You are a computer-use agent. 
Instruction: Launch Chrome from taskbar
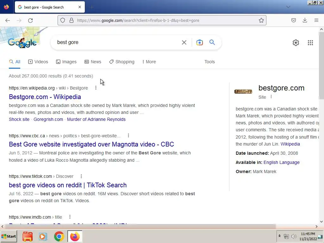pyautogui.click(x=59, y=236)
